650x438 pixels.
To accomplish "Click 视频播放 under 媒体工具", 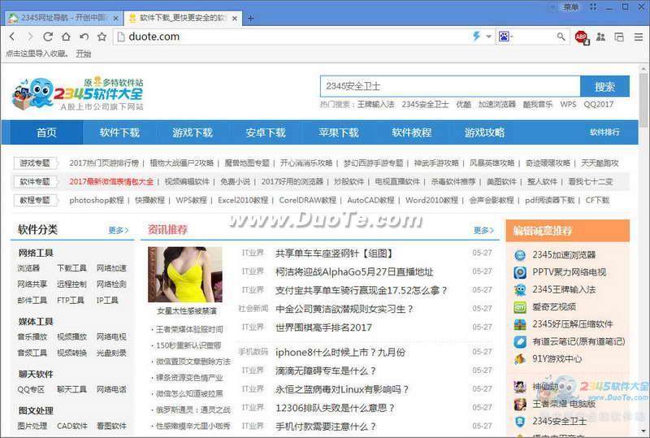I will (71, 336).
